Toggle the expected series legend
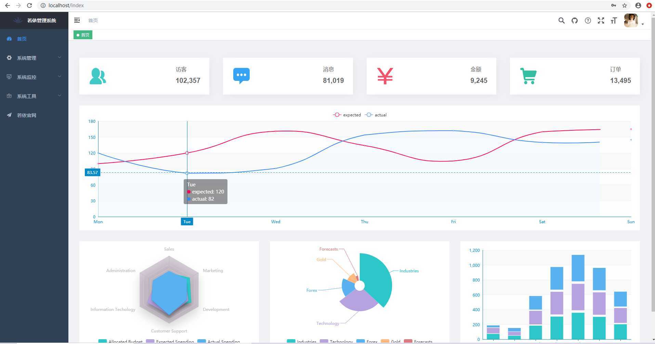This screenshot has width=655, height=344. (x=347, y=115)
